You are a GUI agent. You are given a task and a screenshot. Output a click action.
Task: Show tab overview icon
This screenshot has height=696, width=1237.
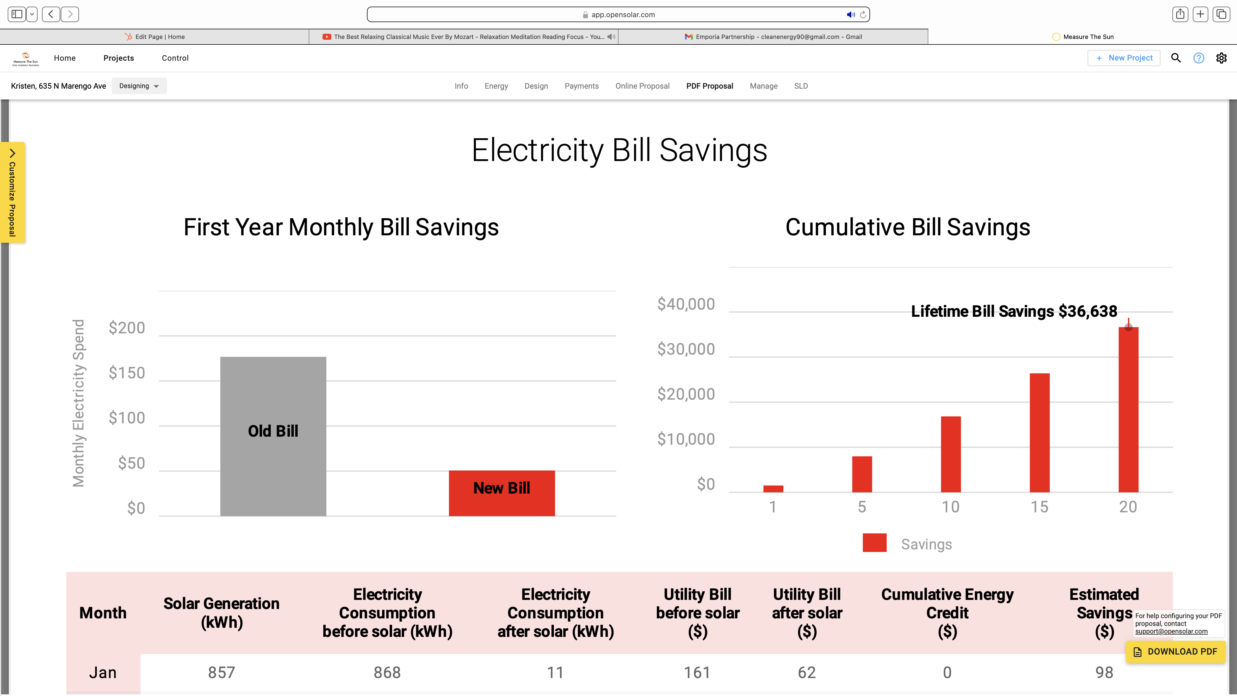(1221, 14)
